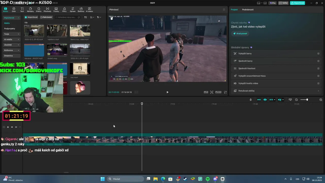Toggle timeline auto snapping
The height and width of the screenshot is (183, 325).
265,100
